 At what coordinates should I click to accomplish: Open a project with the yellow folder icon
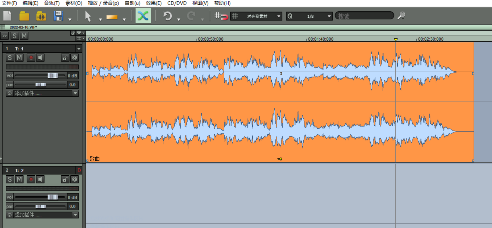pos(24,16)
